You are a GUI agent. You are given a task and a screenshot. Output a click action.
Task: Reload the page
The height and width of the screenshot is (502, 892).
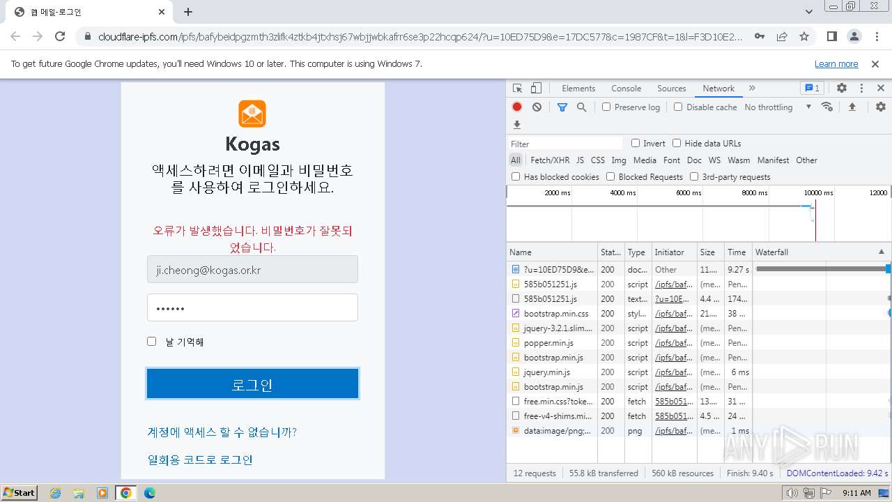60,36
